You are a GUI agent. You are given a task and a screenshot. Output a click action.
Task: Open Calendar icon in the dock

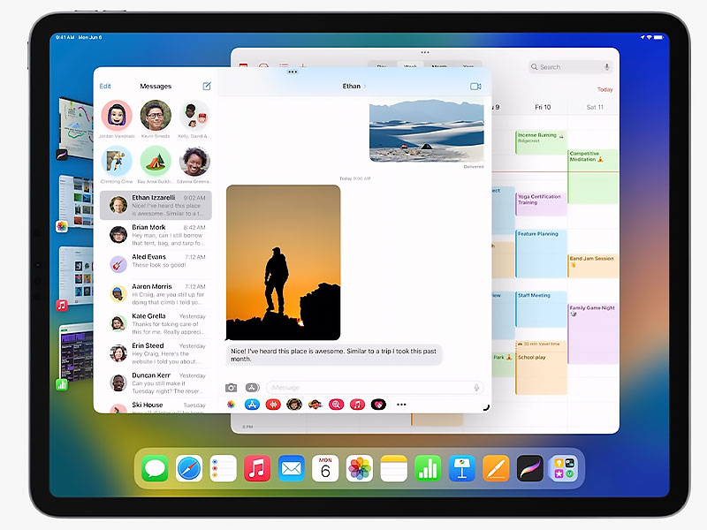tap(325, 469)
